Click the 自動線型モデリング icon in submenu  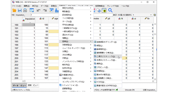[x=95, y=42]
